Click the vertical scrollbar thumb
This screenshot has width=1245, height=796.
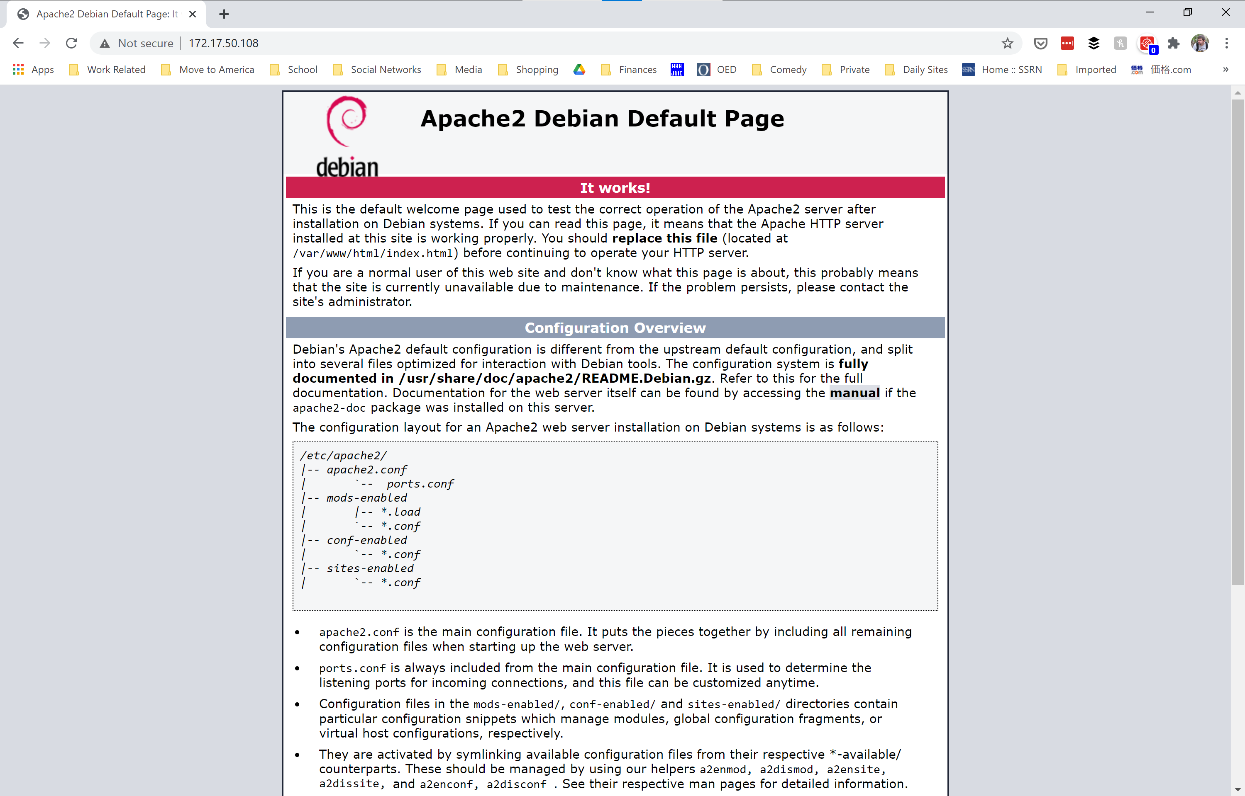tap(1237, 342)
